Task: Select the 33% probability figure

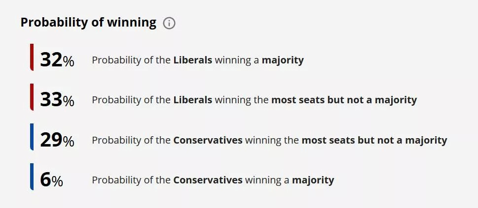Action: (57, 100)
